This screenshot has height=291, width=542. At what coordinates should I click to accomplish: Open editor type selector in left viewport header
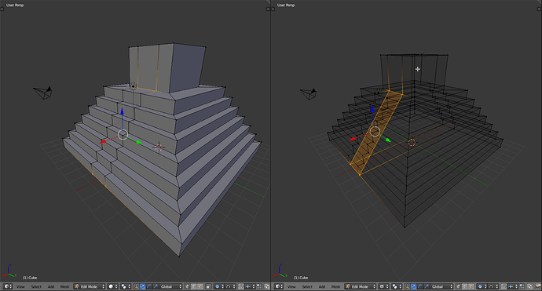tap(8, 286)
